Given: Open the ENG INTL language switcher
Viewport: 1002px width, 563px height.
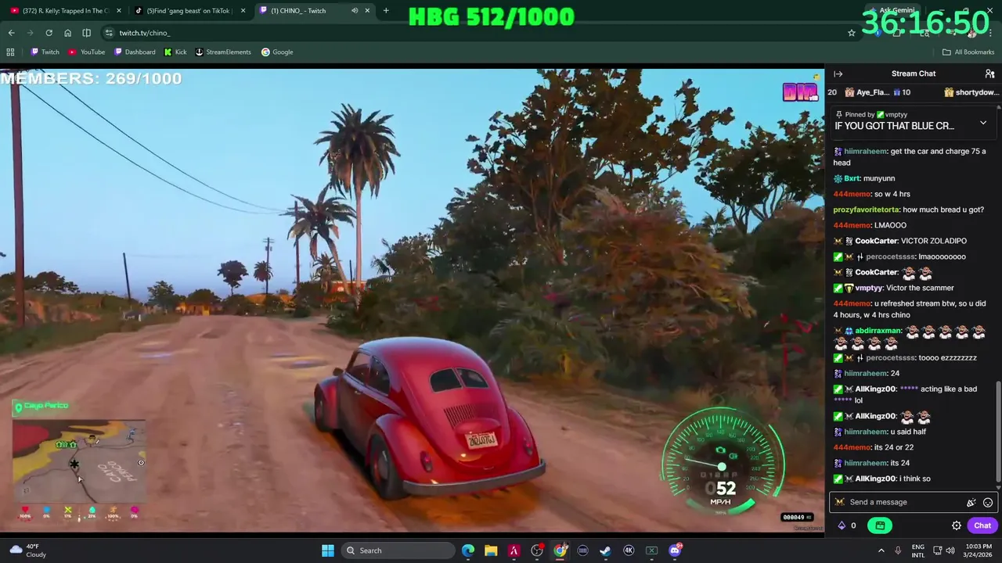Looking at the screenshot, I should (918, 550).
